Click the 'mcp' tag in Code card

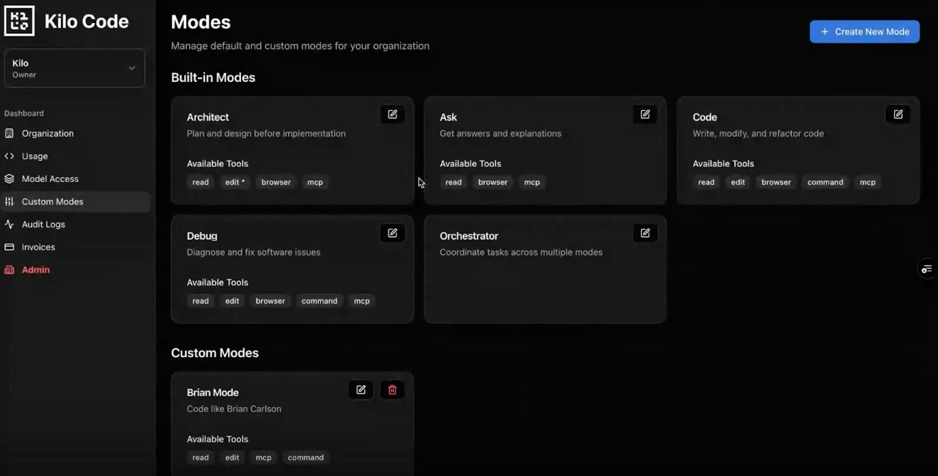click(x=868, y=182)
